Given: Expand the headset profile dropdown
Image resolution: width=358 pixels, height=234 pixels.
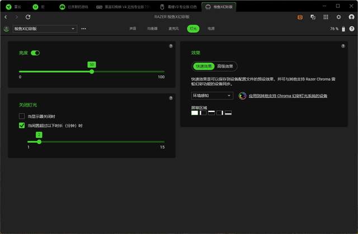Looking at the screenshot, I should coord(45,29).
